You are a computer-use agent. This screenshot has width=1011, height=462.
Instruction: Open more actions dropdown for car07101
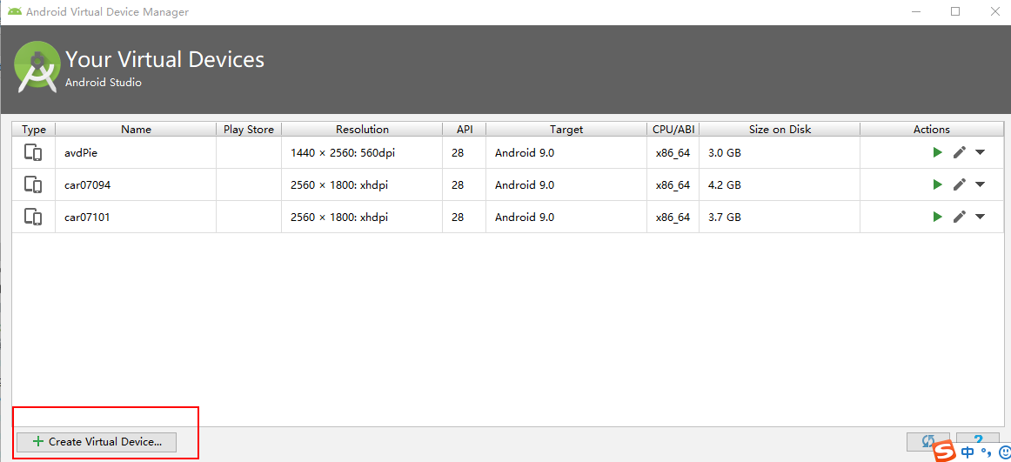(980, 218)
